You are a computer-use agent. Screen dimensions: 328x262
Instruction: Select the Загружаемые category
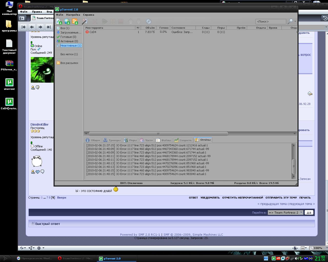(x=69, y=32)
